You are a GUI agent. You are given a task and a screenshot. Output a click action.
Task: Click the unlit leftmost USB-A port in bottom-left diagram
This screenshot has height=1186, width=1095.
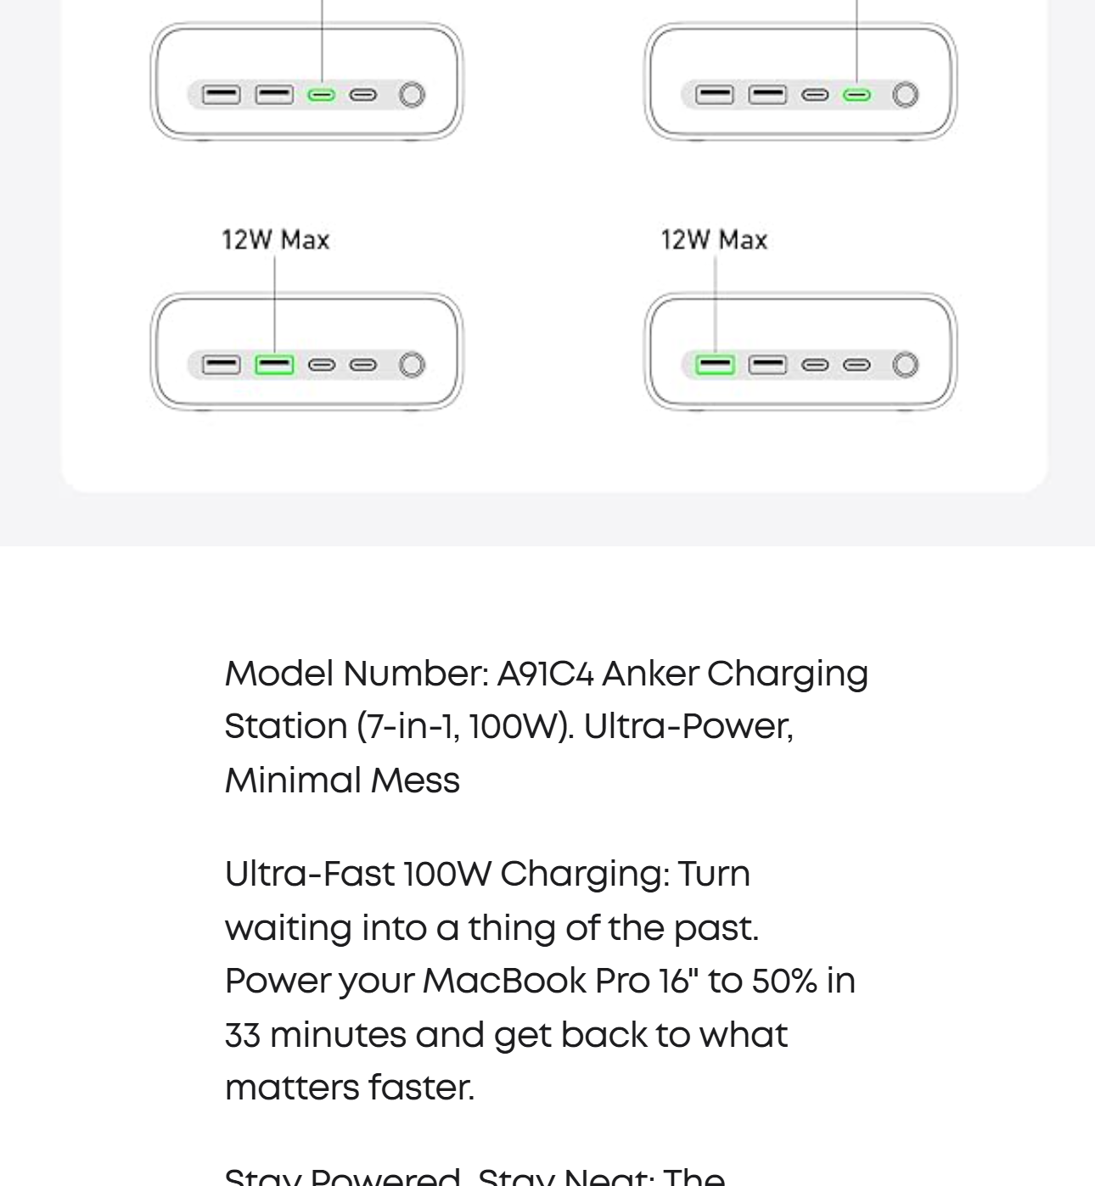pyautogui.click(x=222, y=365)
